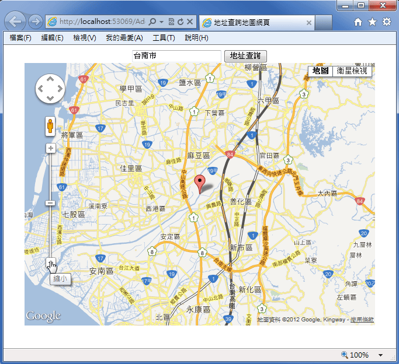
Task: Open zoom level dropdown arrow
Action: [x=380, y=355]
